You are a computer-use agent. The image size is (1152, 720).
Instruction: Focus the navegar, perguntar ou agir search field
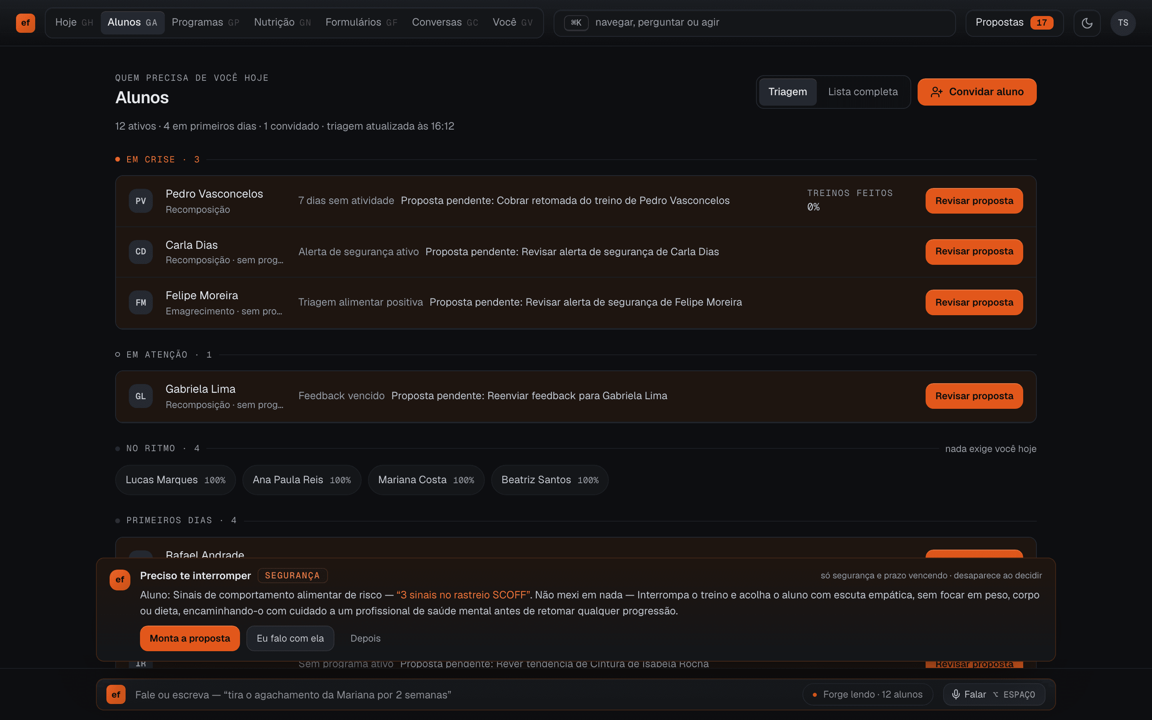click(x=754, y=23)
